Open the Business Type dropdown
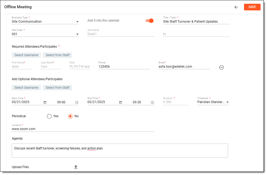267x175 pixels. [x=45, y=22]
